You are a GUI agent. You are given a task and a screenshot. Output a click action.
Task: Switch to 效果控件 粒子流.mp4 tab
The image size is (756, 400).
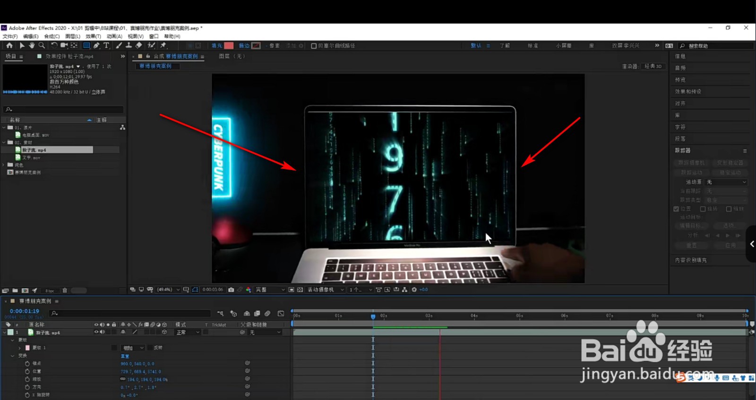click(x=69, y=56)
